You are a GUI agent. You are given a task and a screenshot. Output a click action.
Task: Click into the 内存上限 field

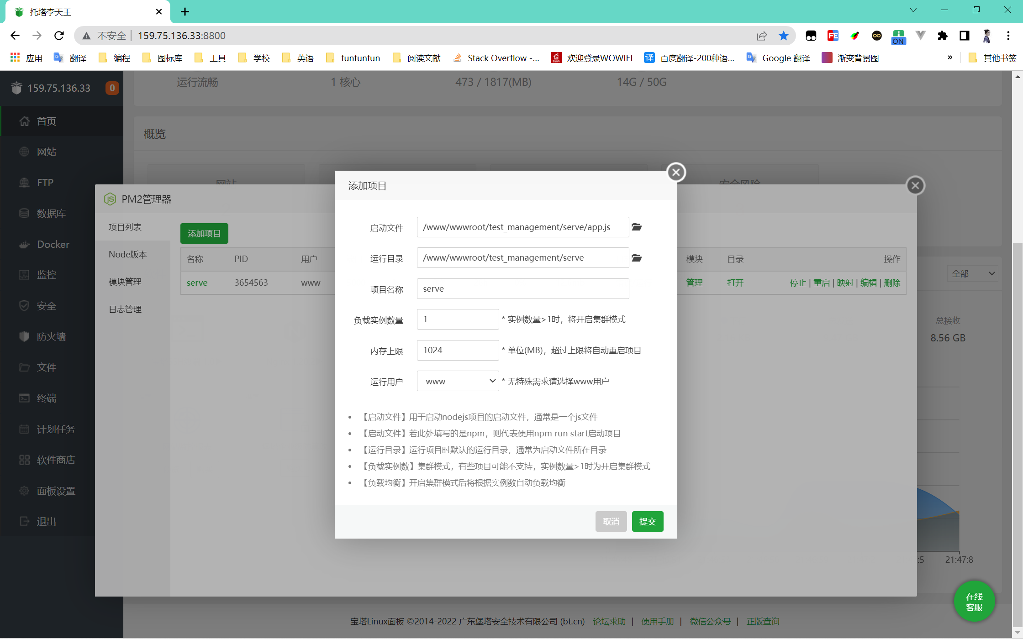[458, 350]
